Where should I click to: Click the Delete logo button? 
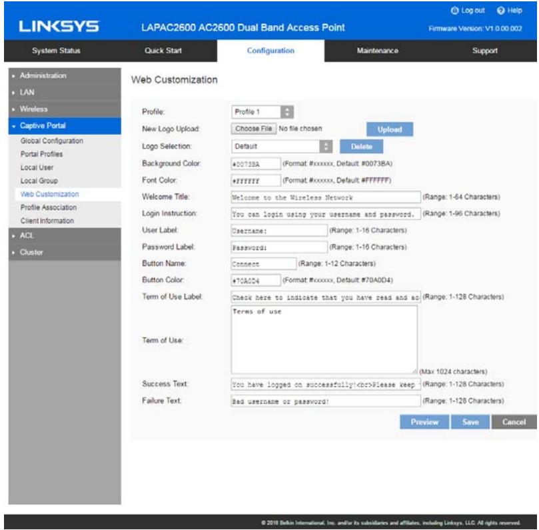[x=361, y=147]
